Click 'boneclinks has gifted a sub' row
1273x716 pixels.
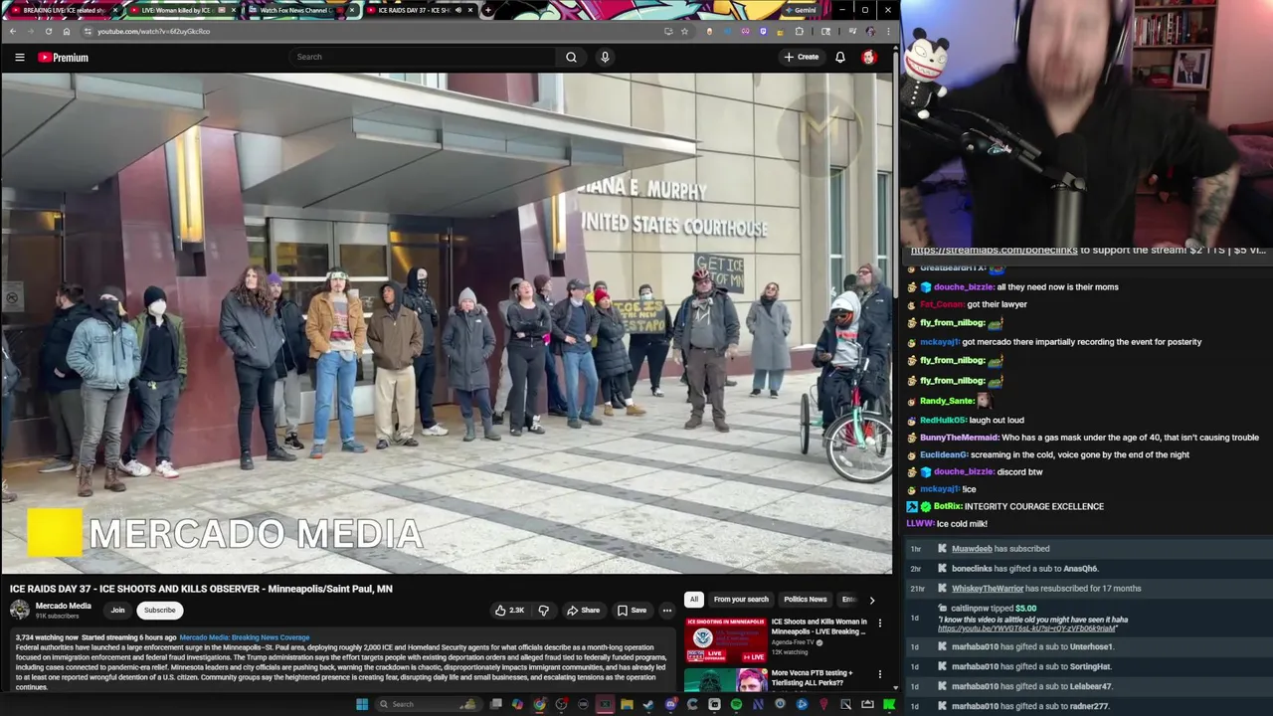[x=1088, y=569]
